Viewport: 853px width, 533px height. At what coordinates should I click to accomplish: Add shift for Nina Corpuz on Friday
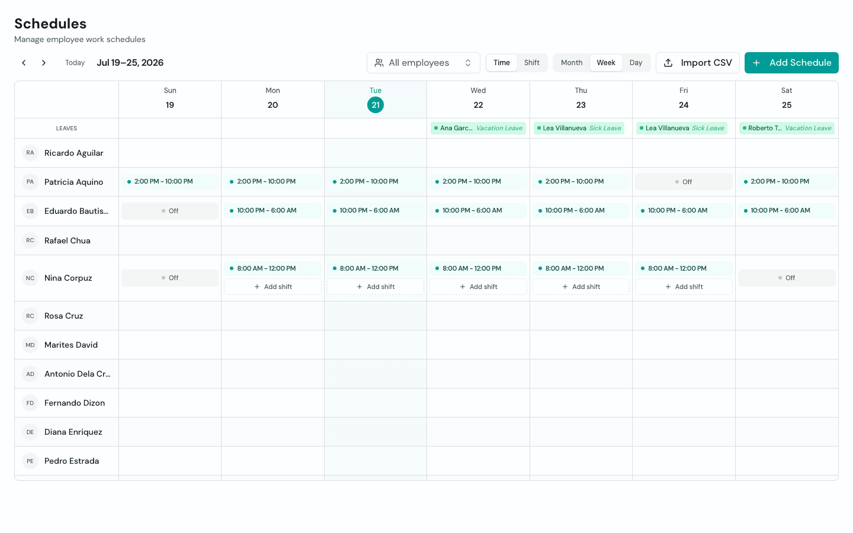(684, 287)
